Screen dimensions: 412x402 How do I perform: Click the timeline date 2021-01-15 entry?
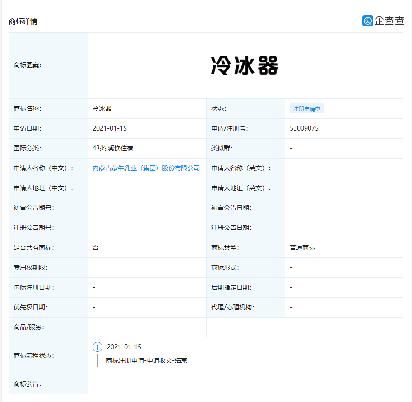point(124,347)
